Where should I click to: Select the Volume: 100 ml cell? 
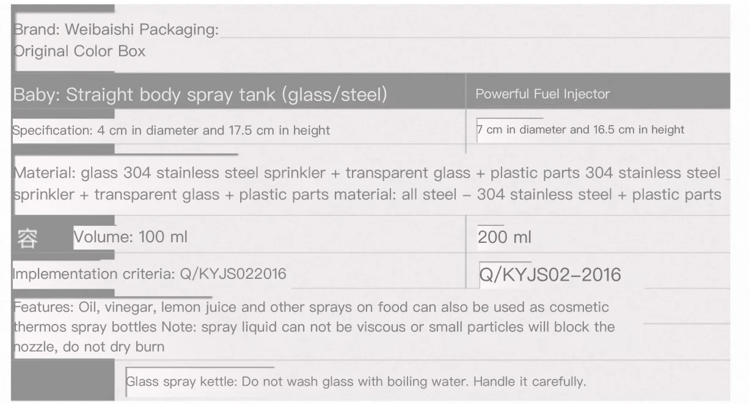click(131, 237)
